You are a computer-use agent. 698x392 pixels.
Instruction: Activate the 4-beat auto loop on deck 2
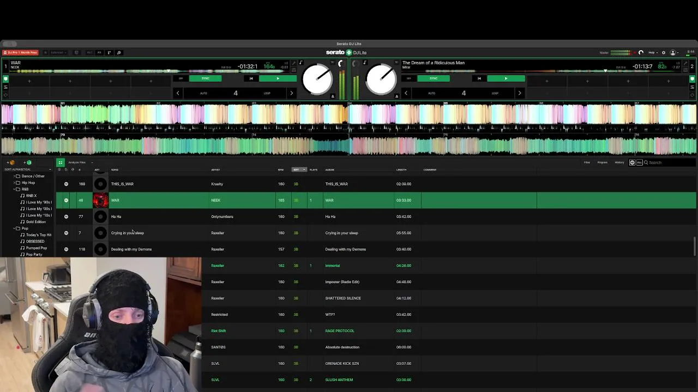464,93
